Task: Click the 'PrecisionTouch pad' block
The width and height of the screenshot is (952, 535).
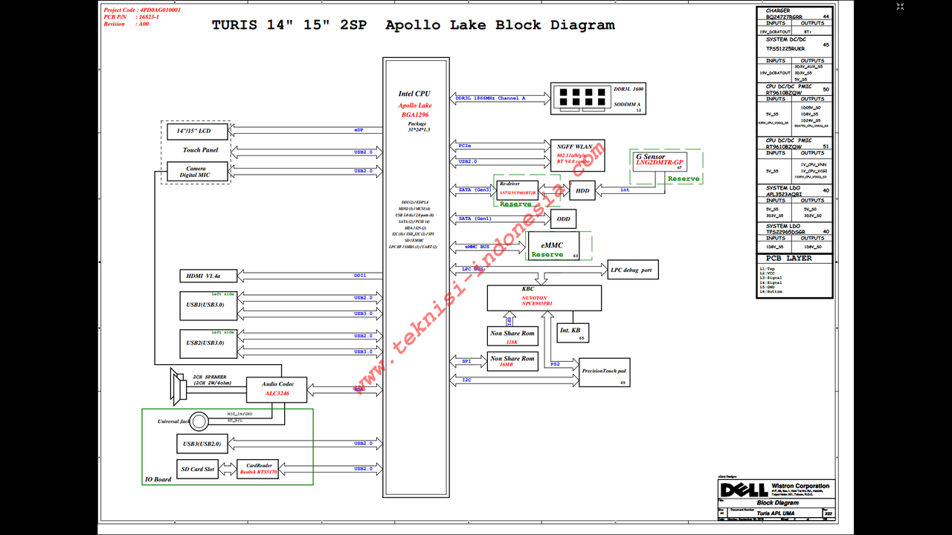Action: coord(604,372)
